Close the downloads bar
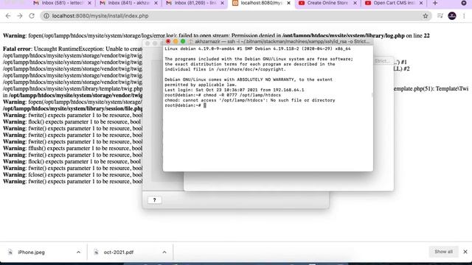The image size is (472, 265). point(465,252)
